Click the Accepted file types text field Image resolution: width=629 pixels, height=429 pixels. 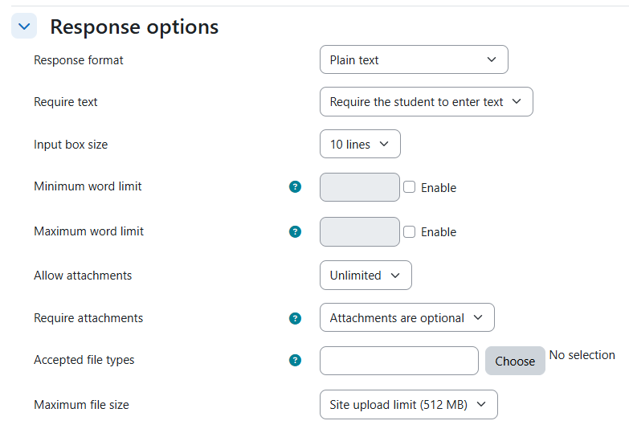click(399, 361)
